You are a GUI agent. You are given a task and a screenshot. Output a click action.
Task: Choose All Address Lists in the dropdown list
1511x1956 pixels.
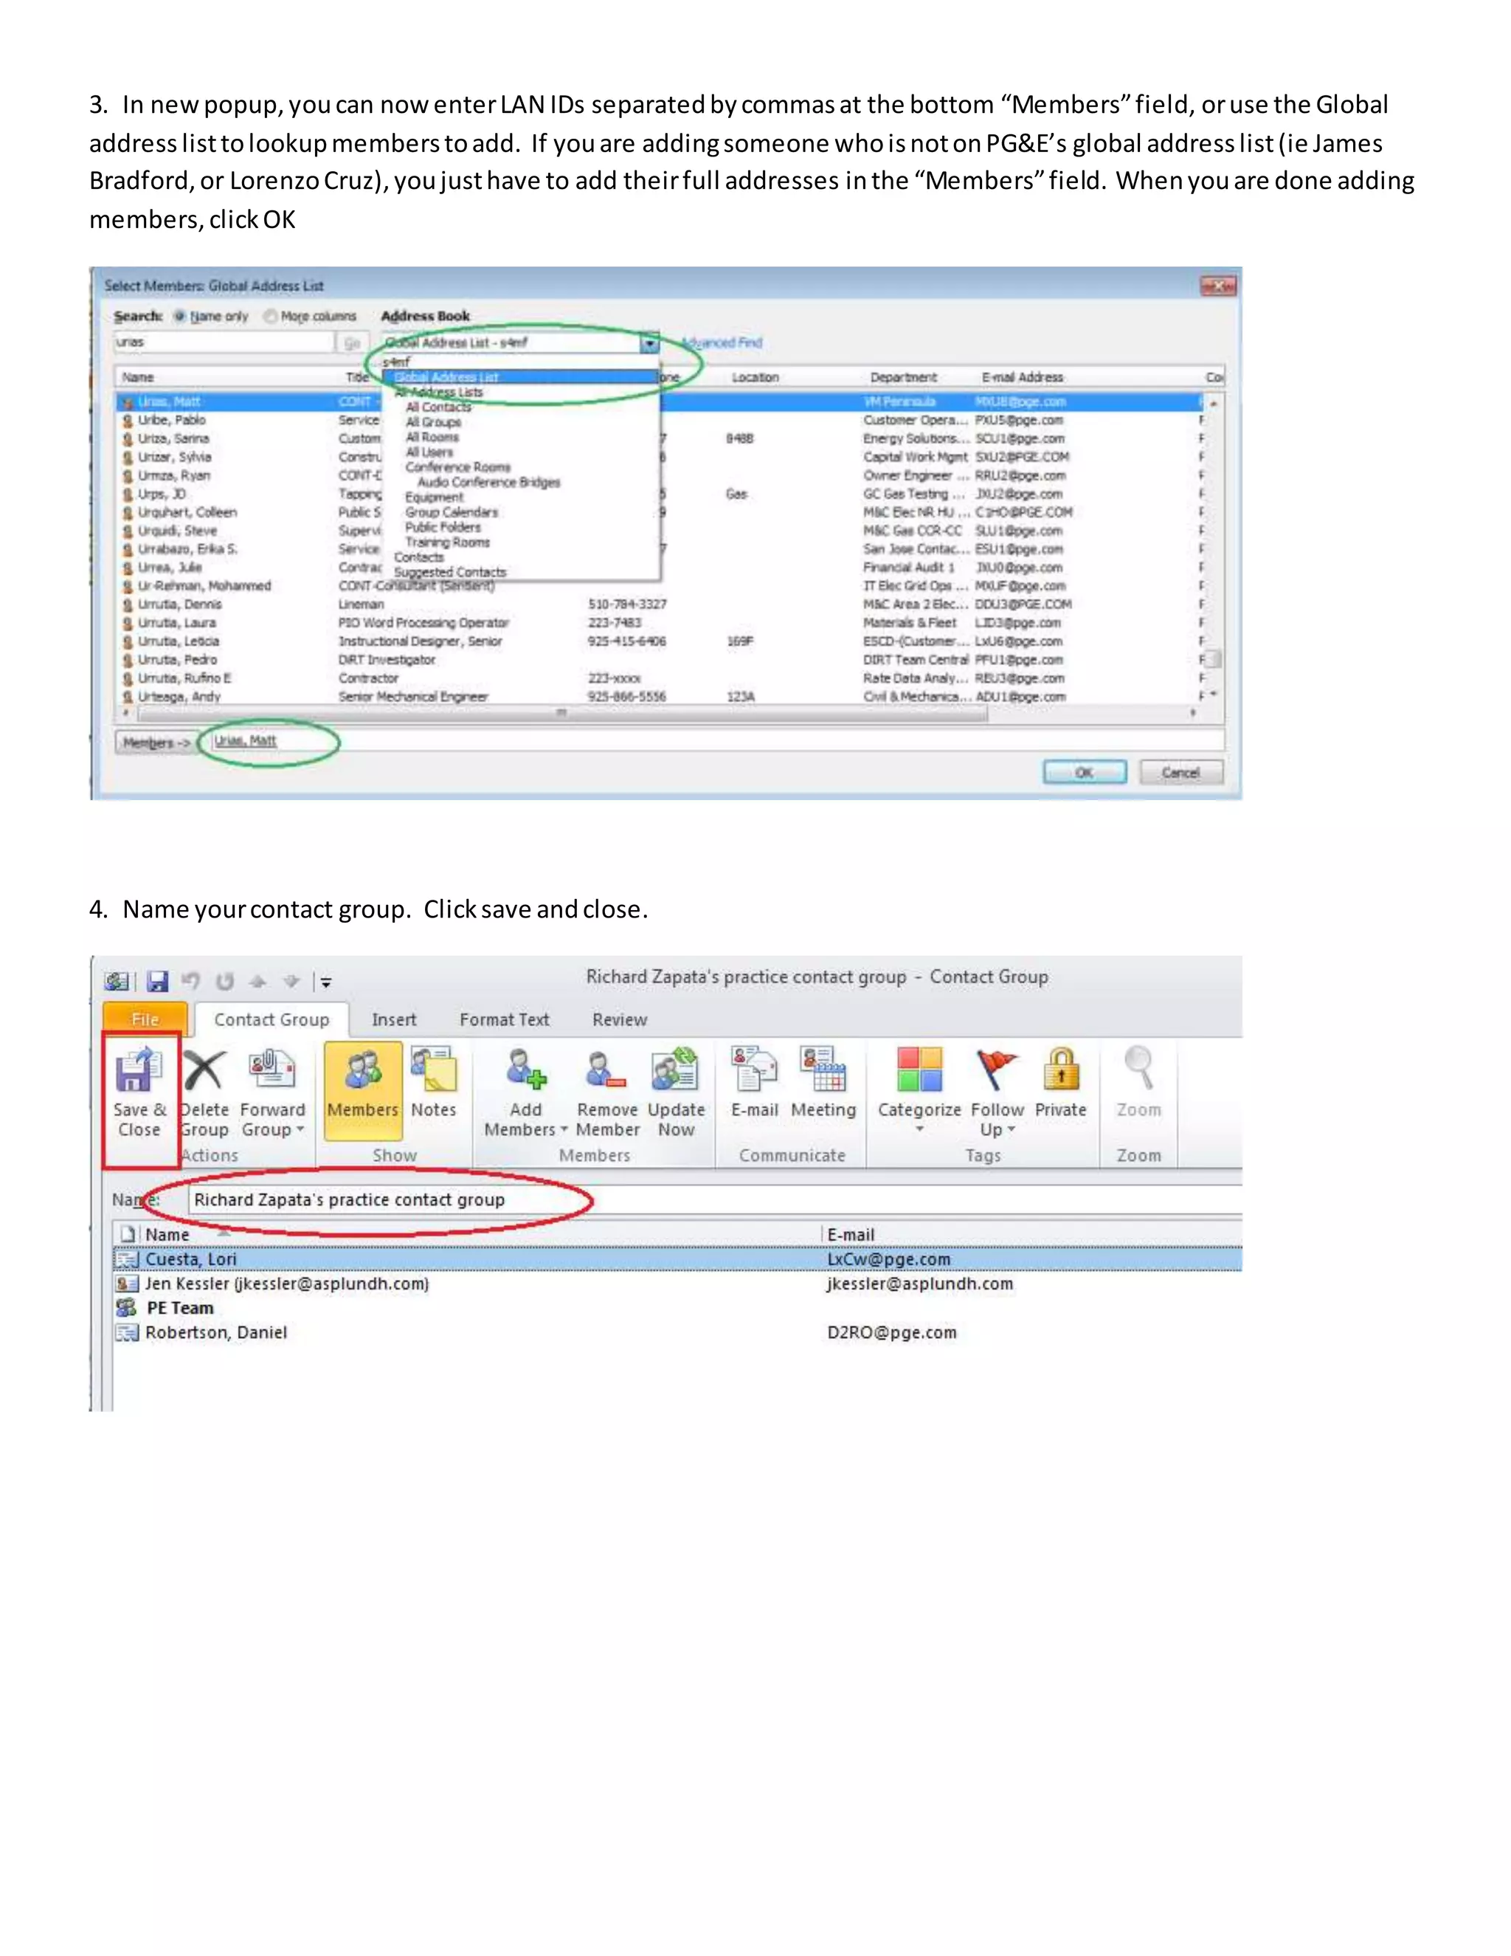click(439, 392)
